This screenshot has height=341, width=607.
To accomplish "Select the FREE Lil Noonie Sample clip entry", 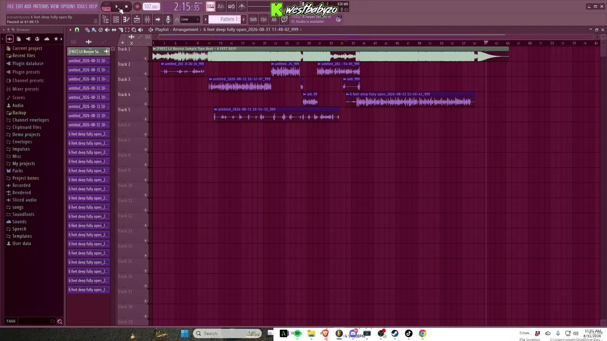I will click(x=89, y=52).
